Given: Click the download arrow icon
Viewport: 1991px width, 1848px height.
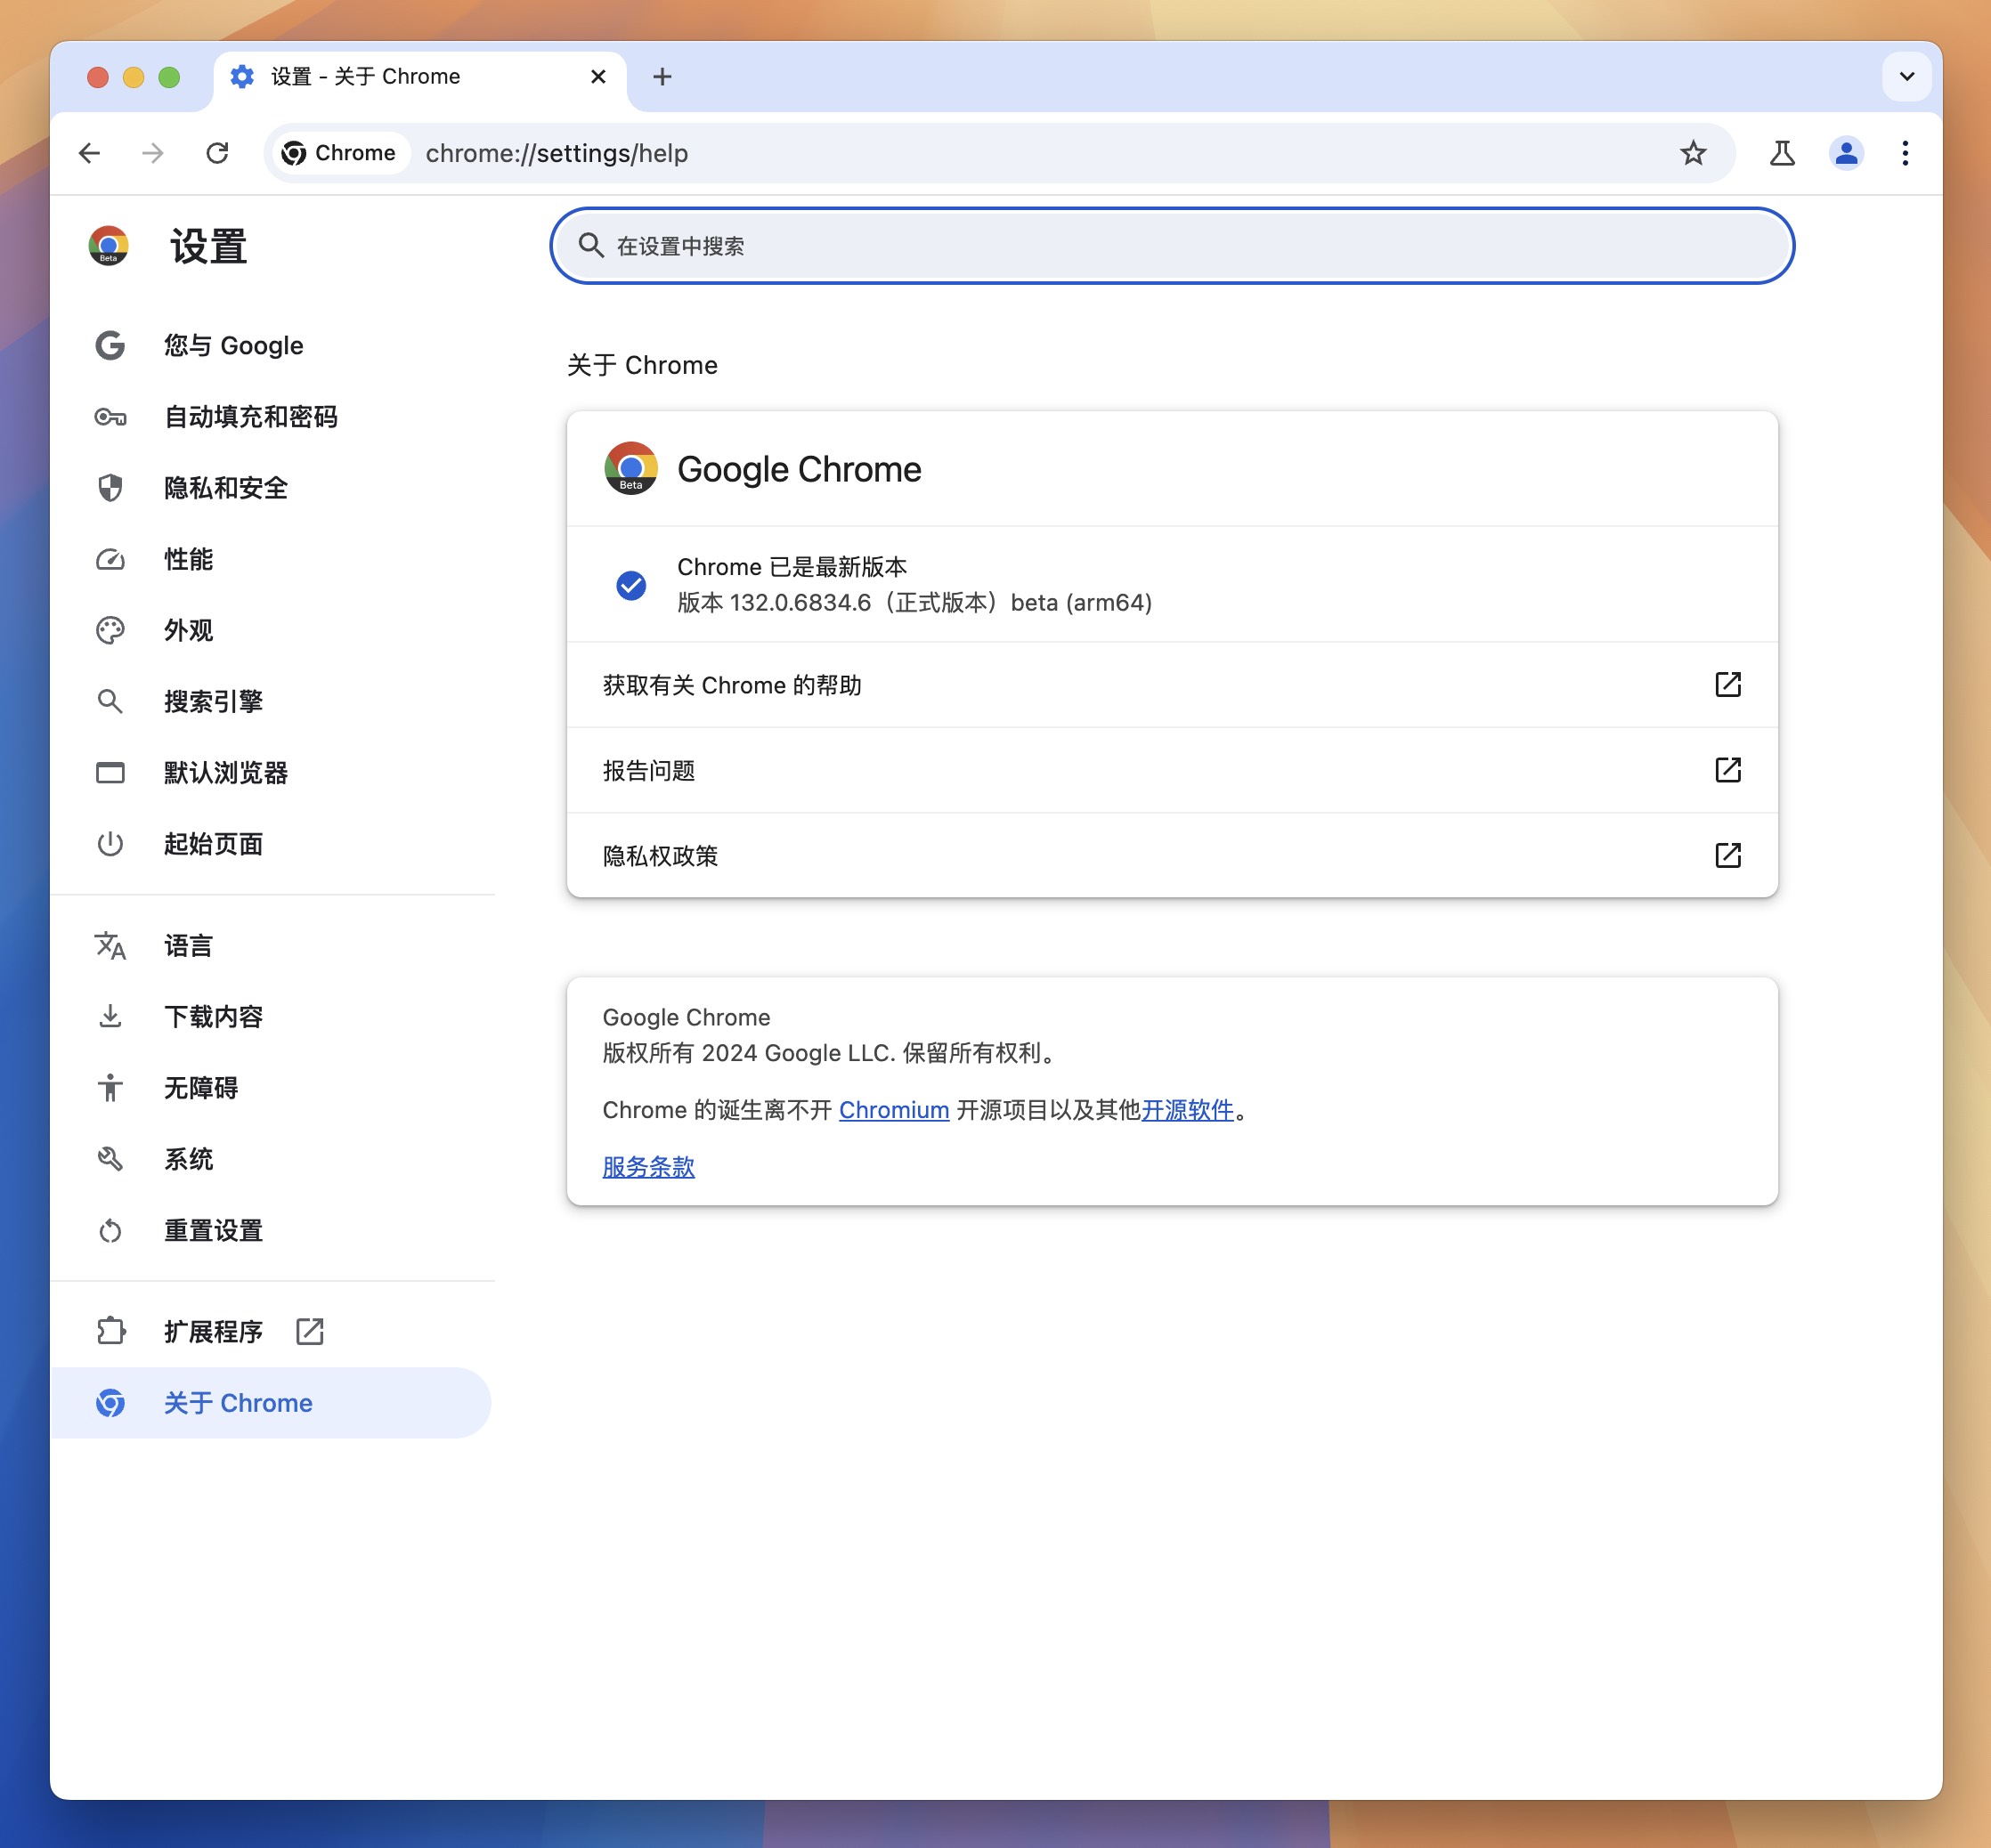Looking at the screenshot, I should point(110,1017).
